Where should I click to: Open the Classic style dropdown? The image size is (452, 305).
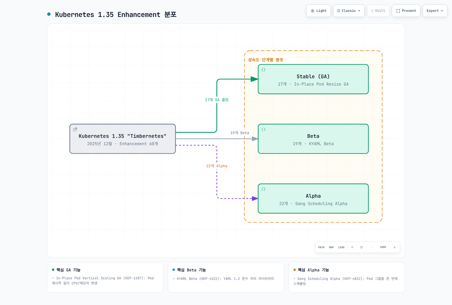pyautogui.click(x=349, y=11)
